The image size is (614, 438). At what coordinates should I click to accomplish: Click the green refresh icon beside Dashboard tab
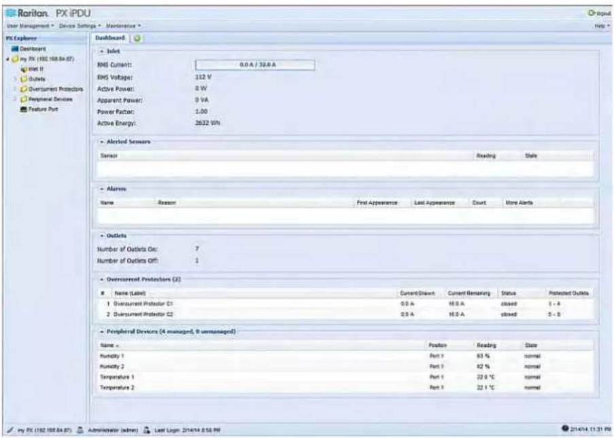[137, 38]
